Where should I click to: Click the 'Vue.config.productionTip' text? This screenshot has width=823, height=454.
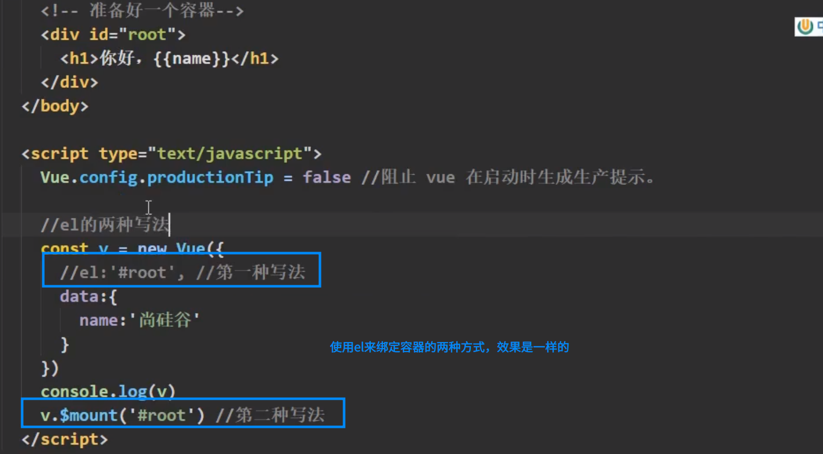point(157,177)
